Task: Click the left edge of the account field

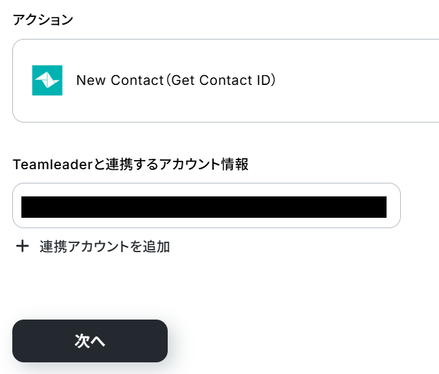Action: click(17, 205)
